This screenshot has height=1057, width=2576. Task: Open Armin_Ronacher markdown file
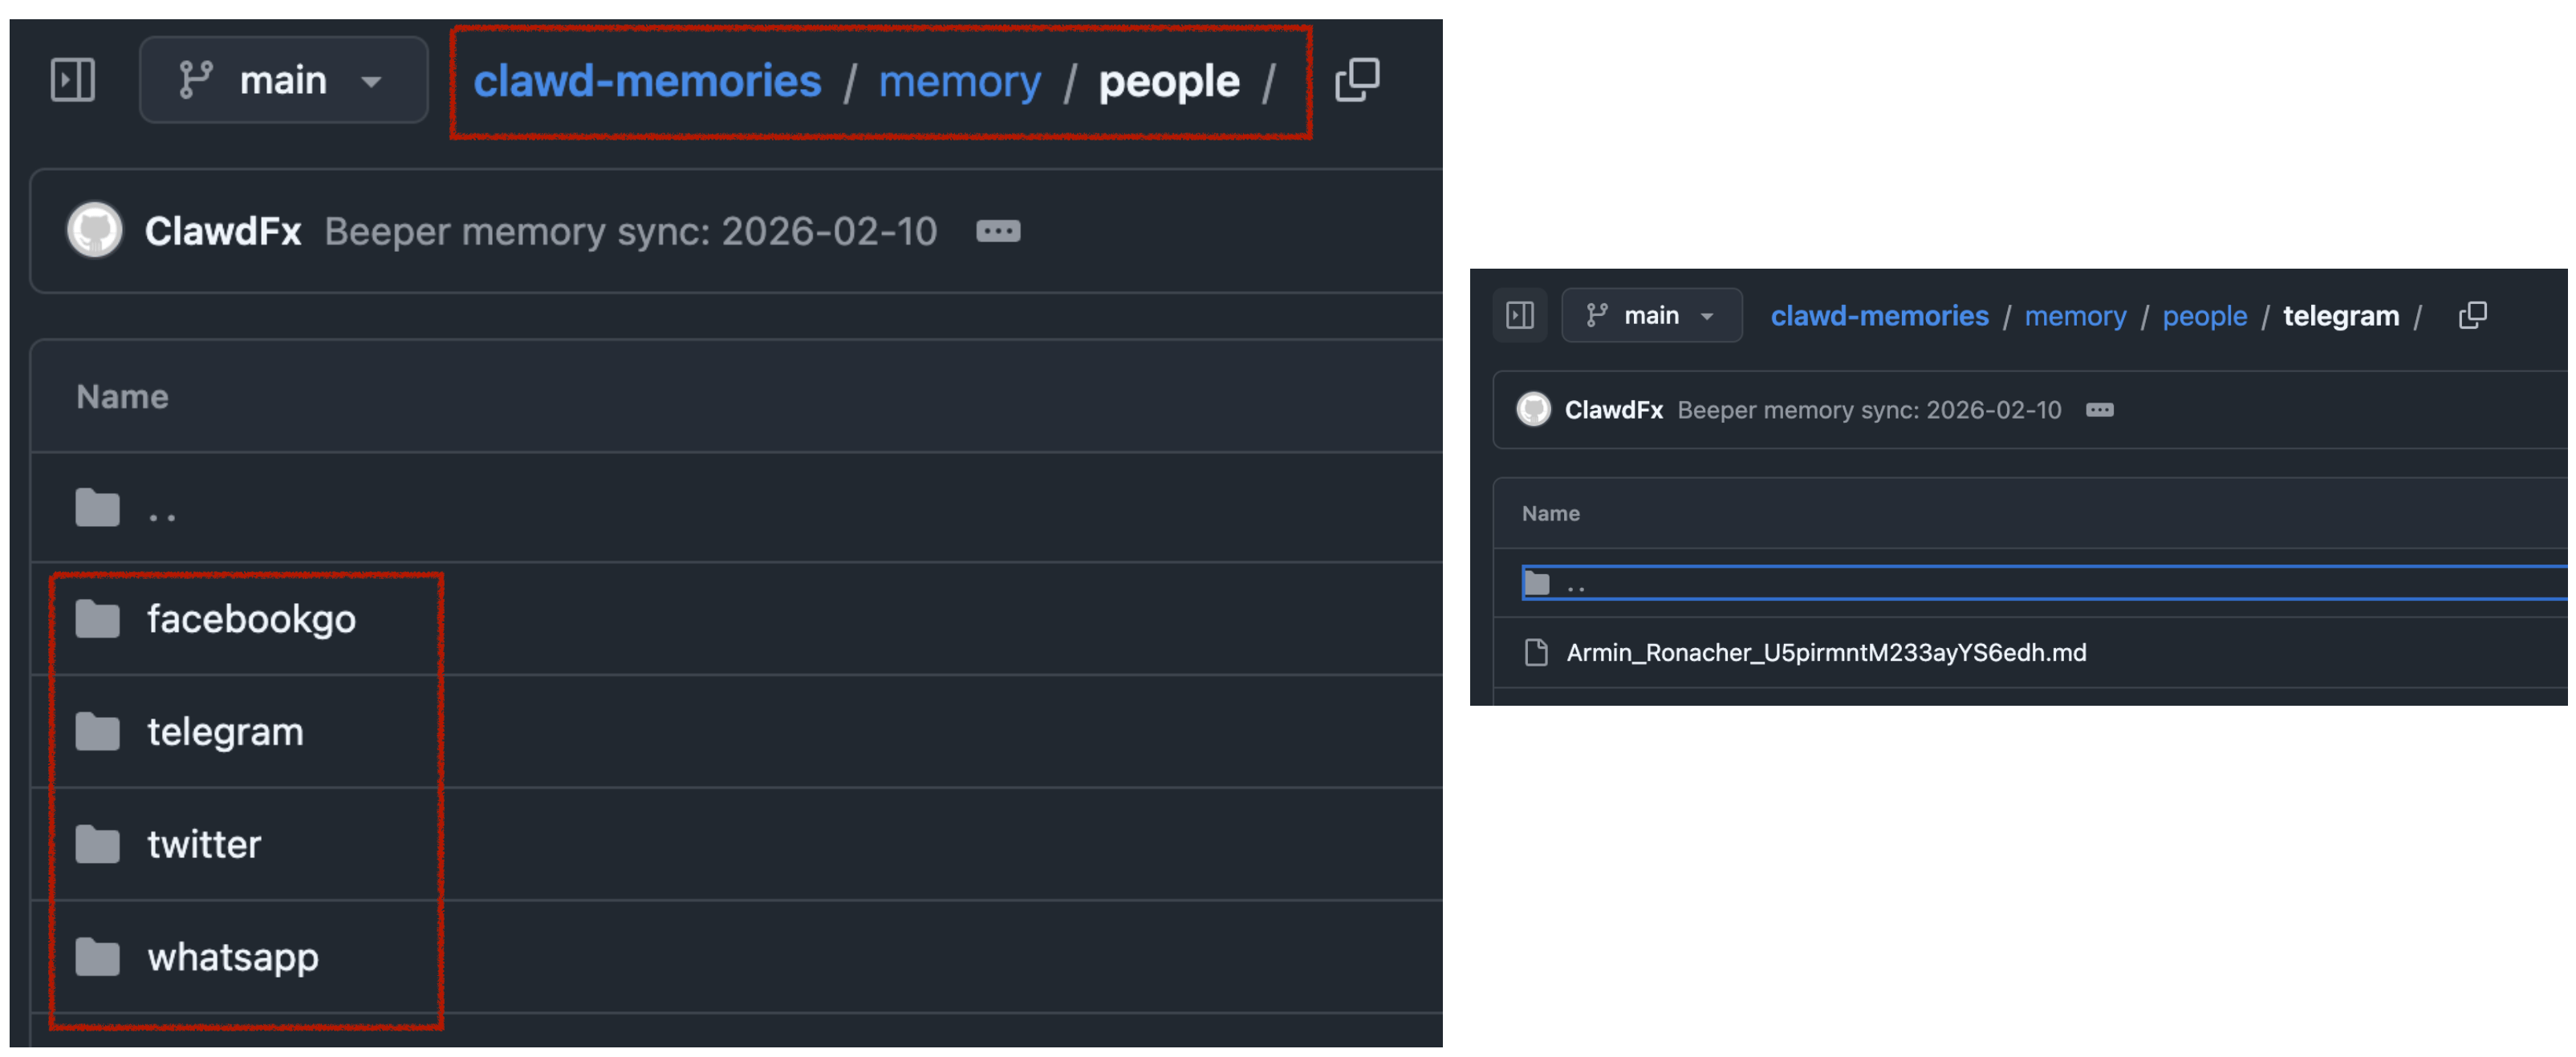coord(1825,652)
